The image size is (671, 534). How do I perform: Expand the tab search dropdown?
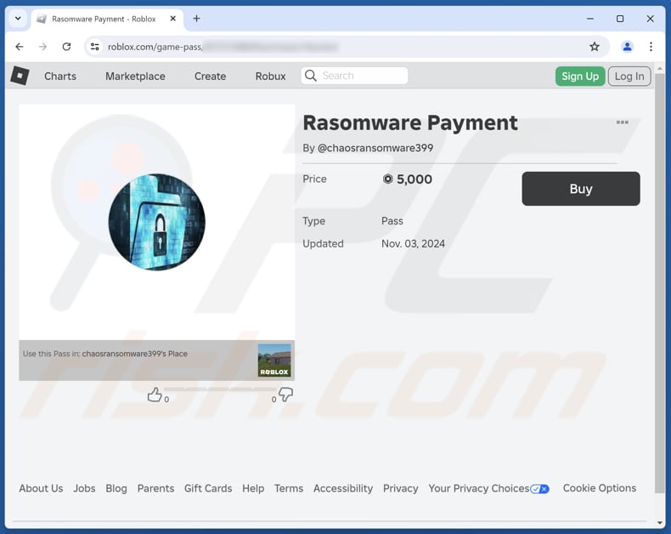tap(18, 19)
